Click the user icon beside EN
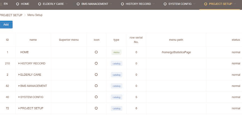This screenshot has height=126, width=242. pyautogui.click(x=1, y=4)
